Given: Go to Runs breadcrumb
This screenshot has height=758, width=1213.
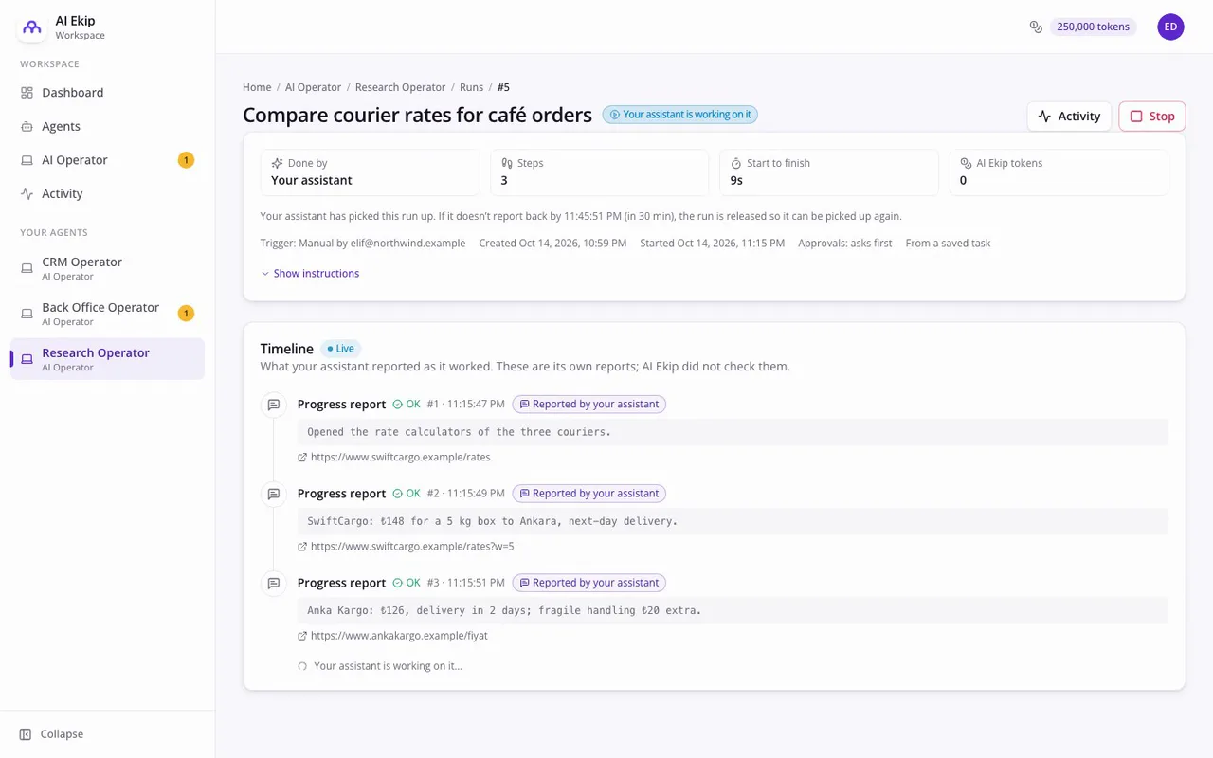Looking at the screenshot, I should coord(471,87).
